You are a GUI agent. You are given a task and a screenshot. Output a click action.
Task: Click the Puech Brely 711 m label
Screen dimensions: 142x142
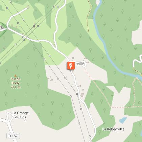16,83
